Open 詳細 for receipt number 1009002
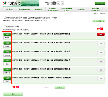Image resolution: width=108 pixels, height=97 pixels. 7,69
